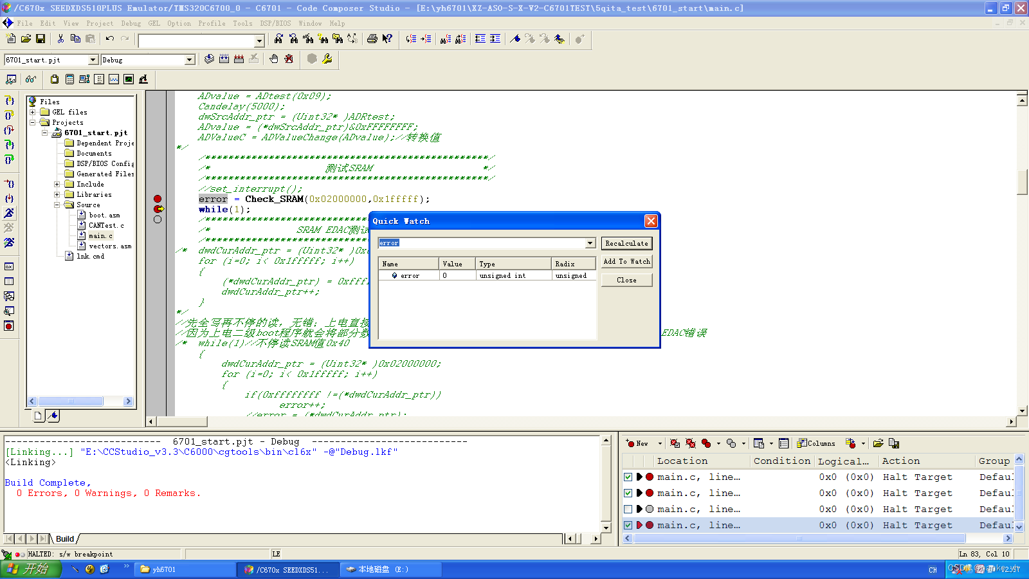Toggle the hollow breakpoint marker in editor margin
Viewport: 1029px width, 579px height.
click(158, 219)
